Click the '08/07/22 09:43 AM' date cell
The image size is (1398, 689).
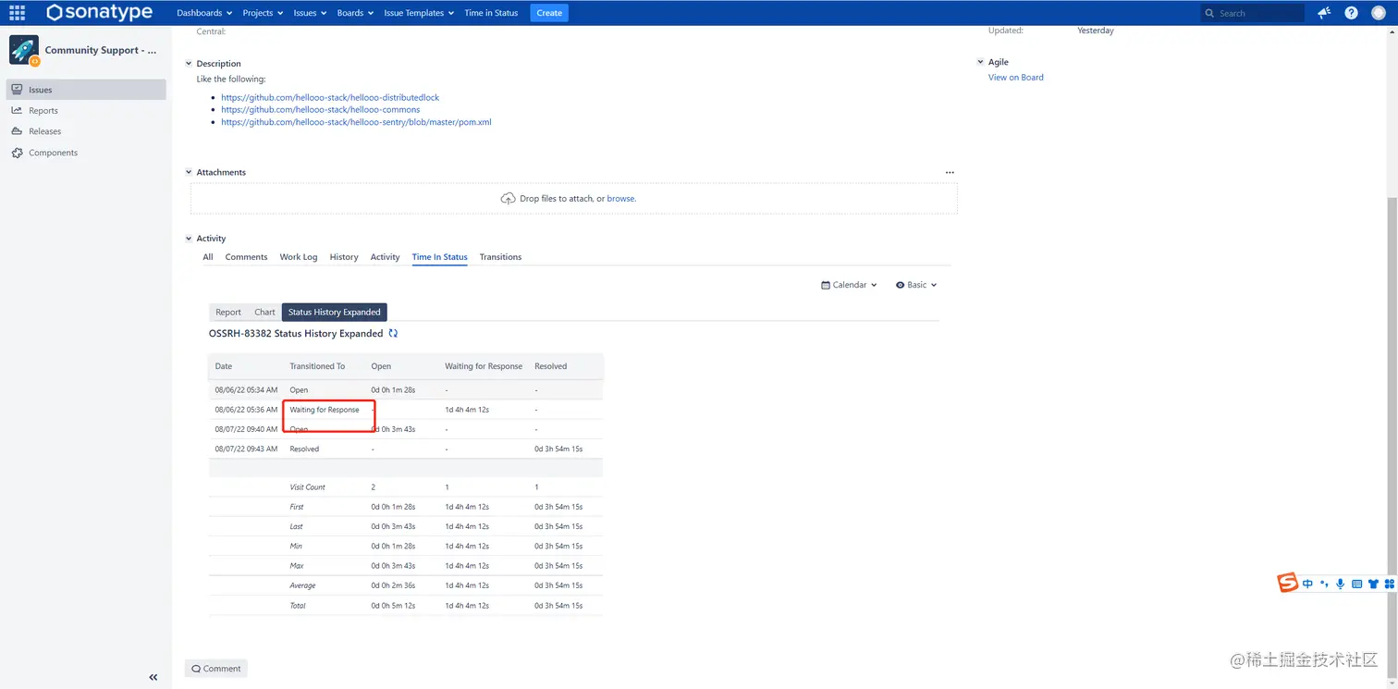tap(246, 449)
